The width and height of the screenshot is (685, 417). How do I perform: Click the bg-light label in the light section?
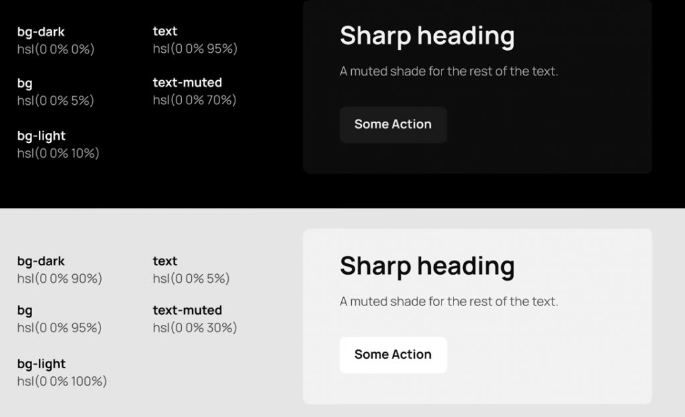click(41, 364)
